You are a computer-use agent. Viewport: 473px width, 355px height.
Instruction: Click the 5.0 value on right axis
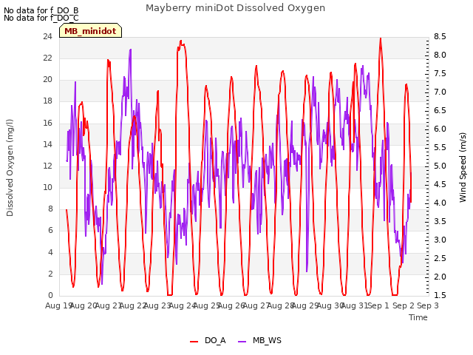pos(440,166)
